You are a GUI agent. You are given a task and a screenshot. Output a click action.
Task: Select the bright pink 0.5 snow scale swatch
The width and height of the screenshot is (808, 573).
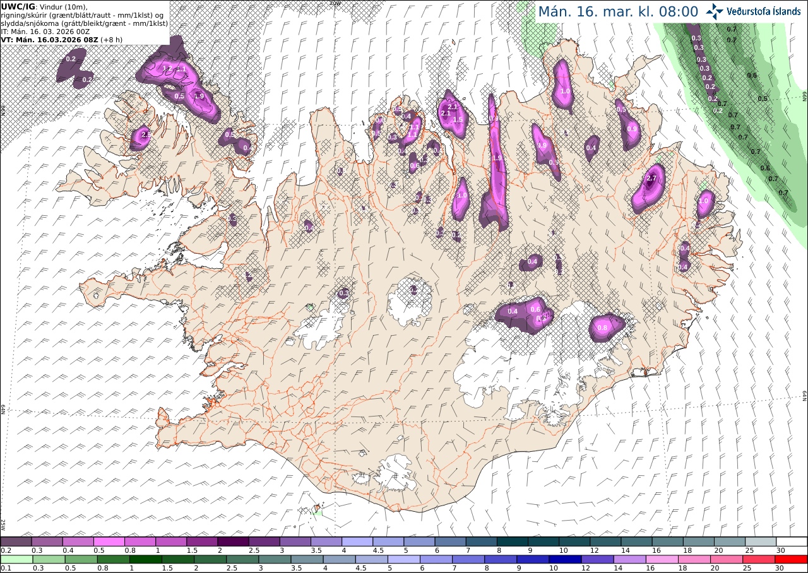(x=109, y=541)
